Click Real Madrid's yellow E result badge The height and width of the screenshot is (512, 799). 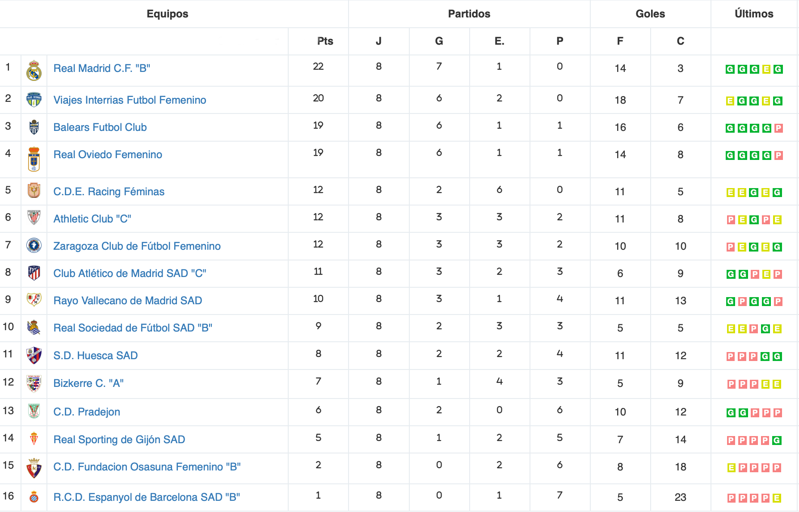[766, 69]
